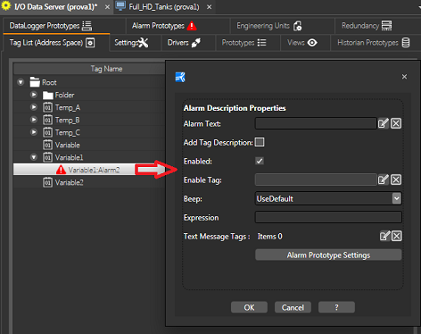Viewport: 421px width, 334px height.
Task: Uncheck the Enabled checkbox
Action: click(260, 161)
